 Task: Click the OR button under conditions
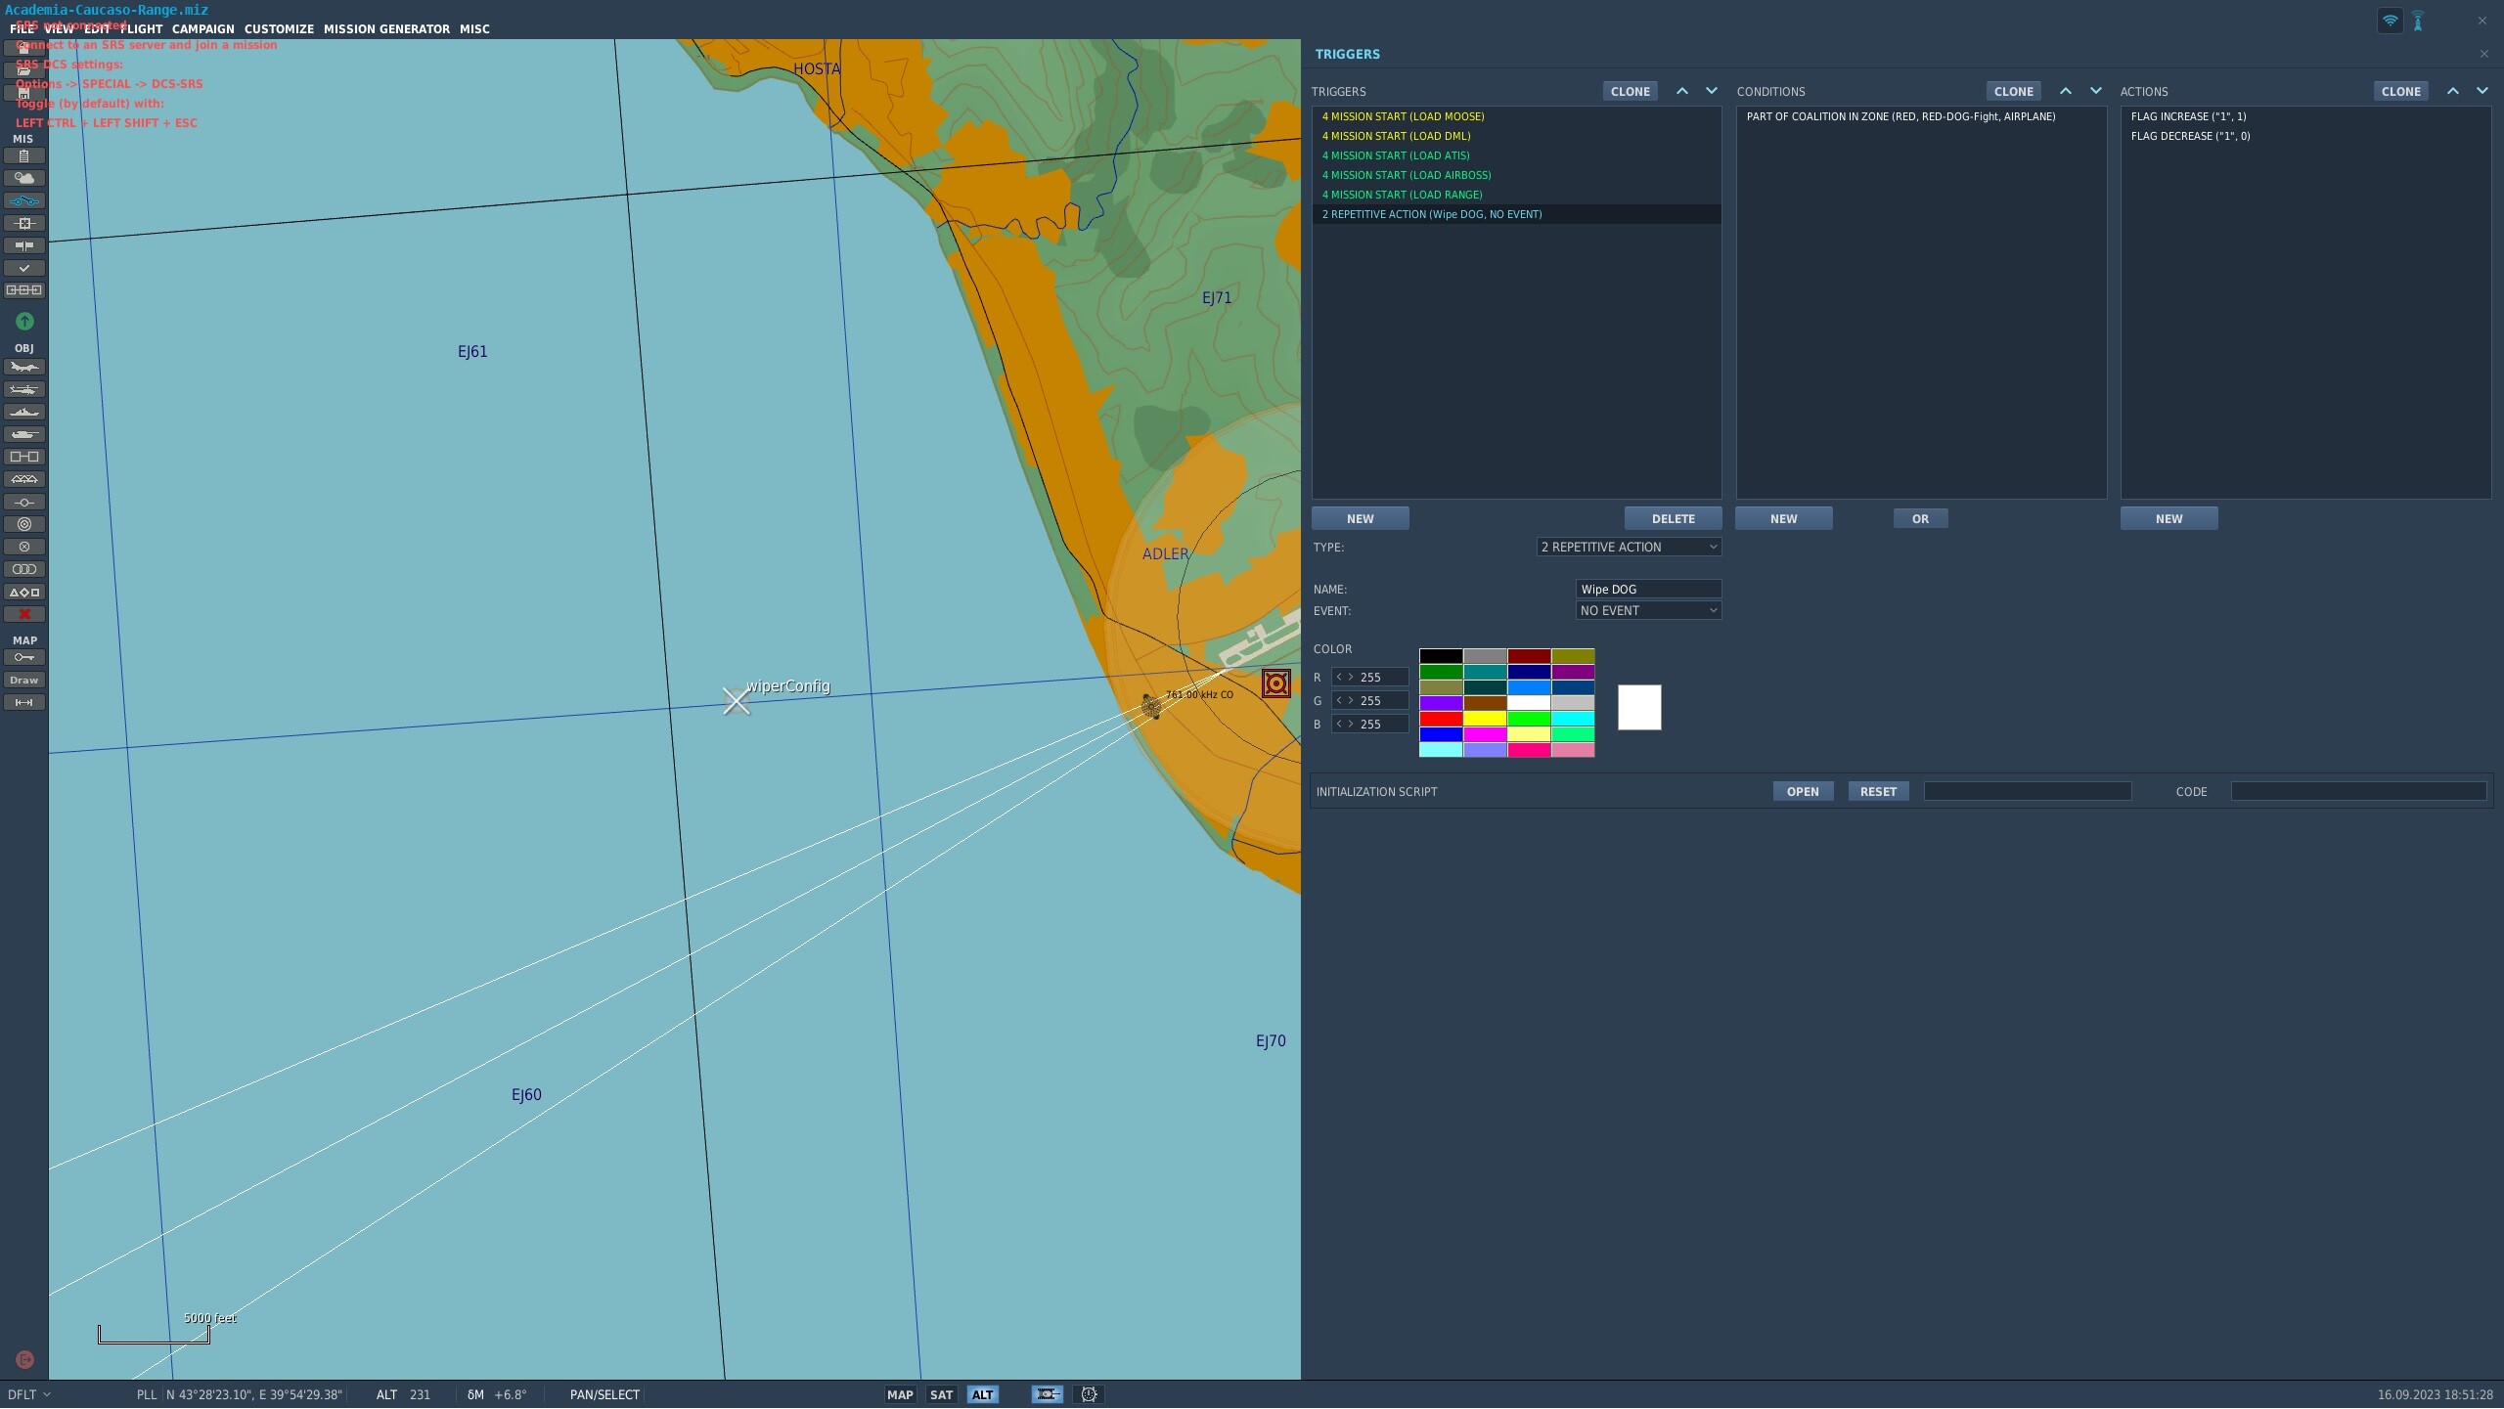pyautogui.click(x=1920, y=519)
